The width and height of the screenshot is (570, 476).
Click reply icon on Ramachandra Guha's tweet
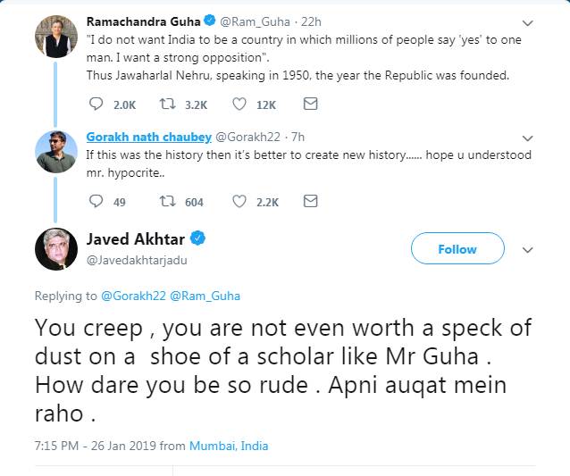(x=97, y=104)
